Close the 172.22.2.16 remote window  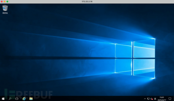[x=2, y=2]
